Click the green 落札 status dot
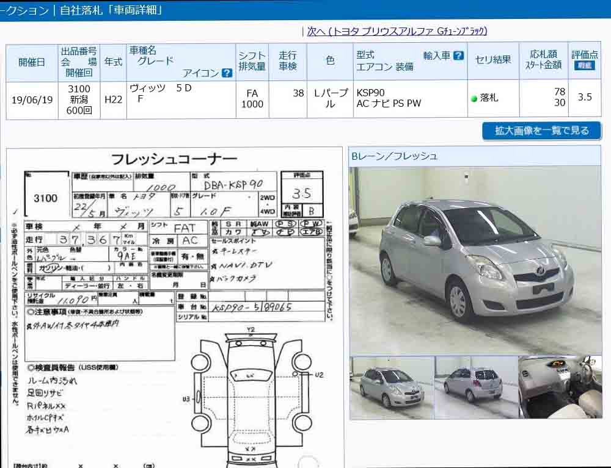The height and width of the screenshot is (468, 611). click(474, 99)
